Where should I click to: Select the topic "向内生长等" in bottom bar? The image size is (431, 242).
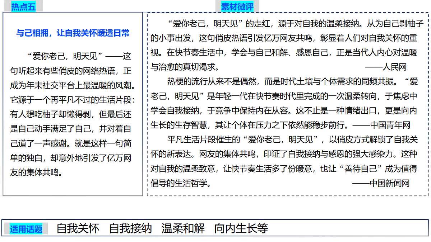pos(241,228)
